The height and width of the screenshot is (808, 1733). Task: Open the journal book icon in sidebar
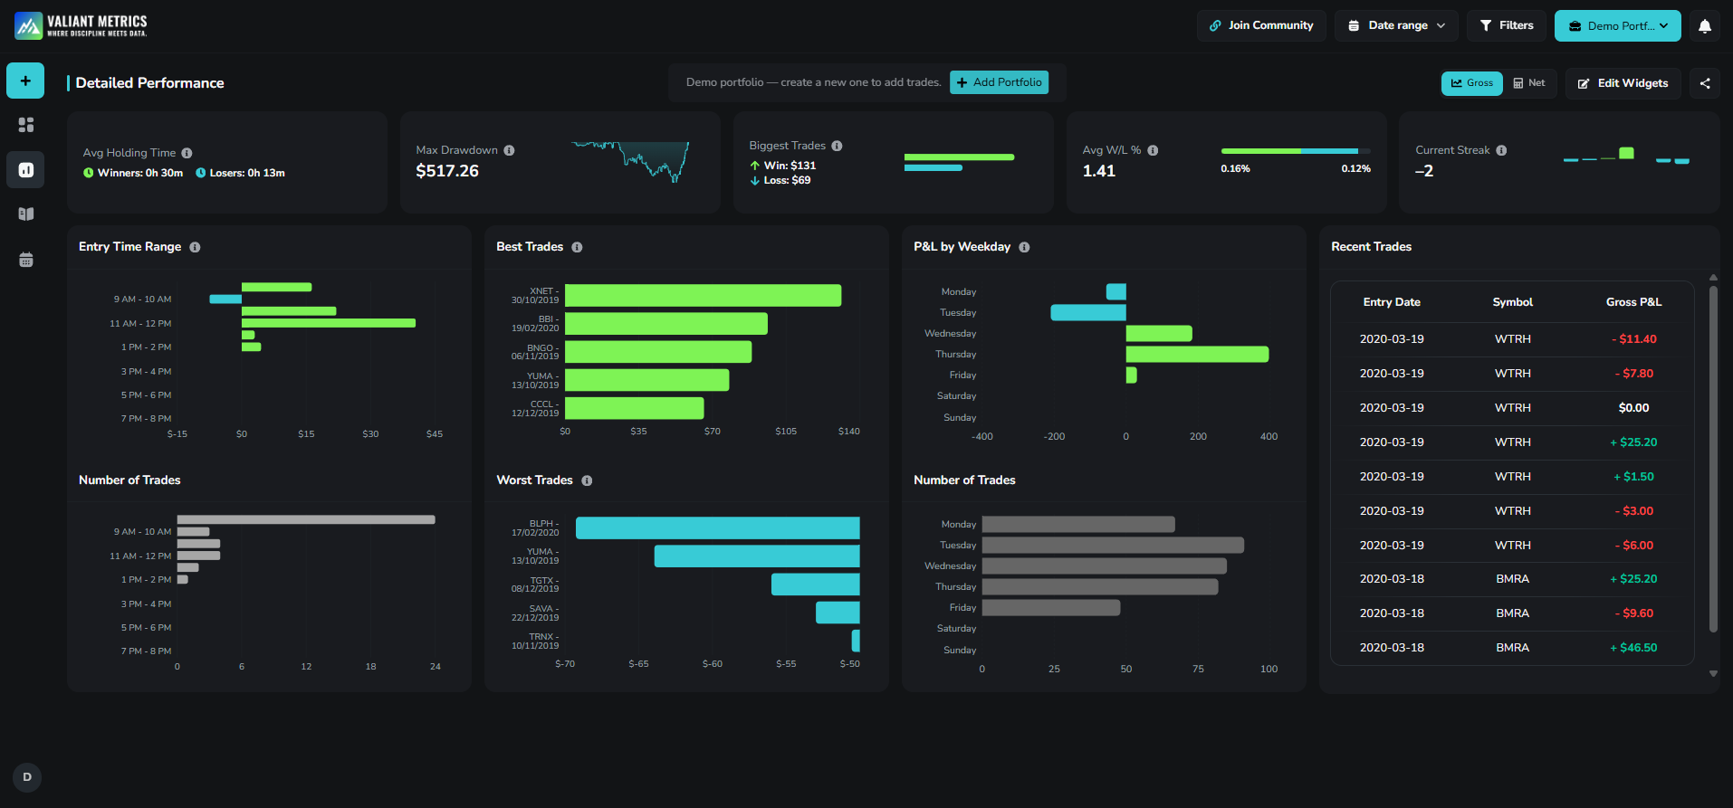(25, 214)
